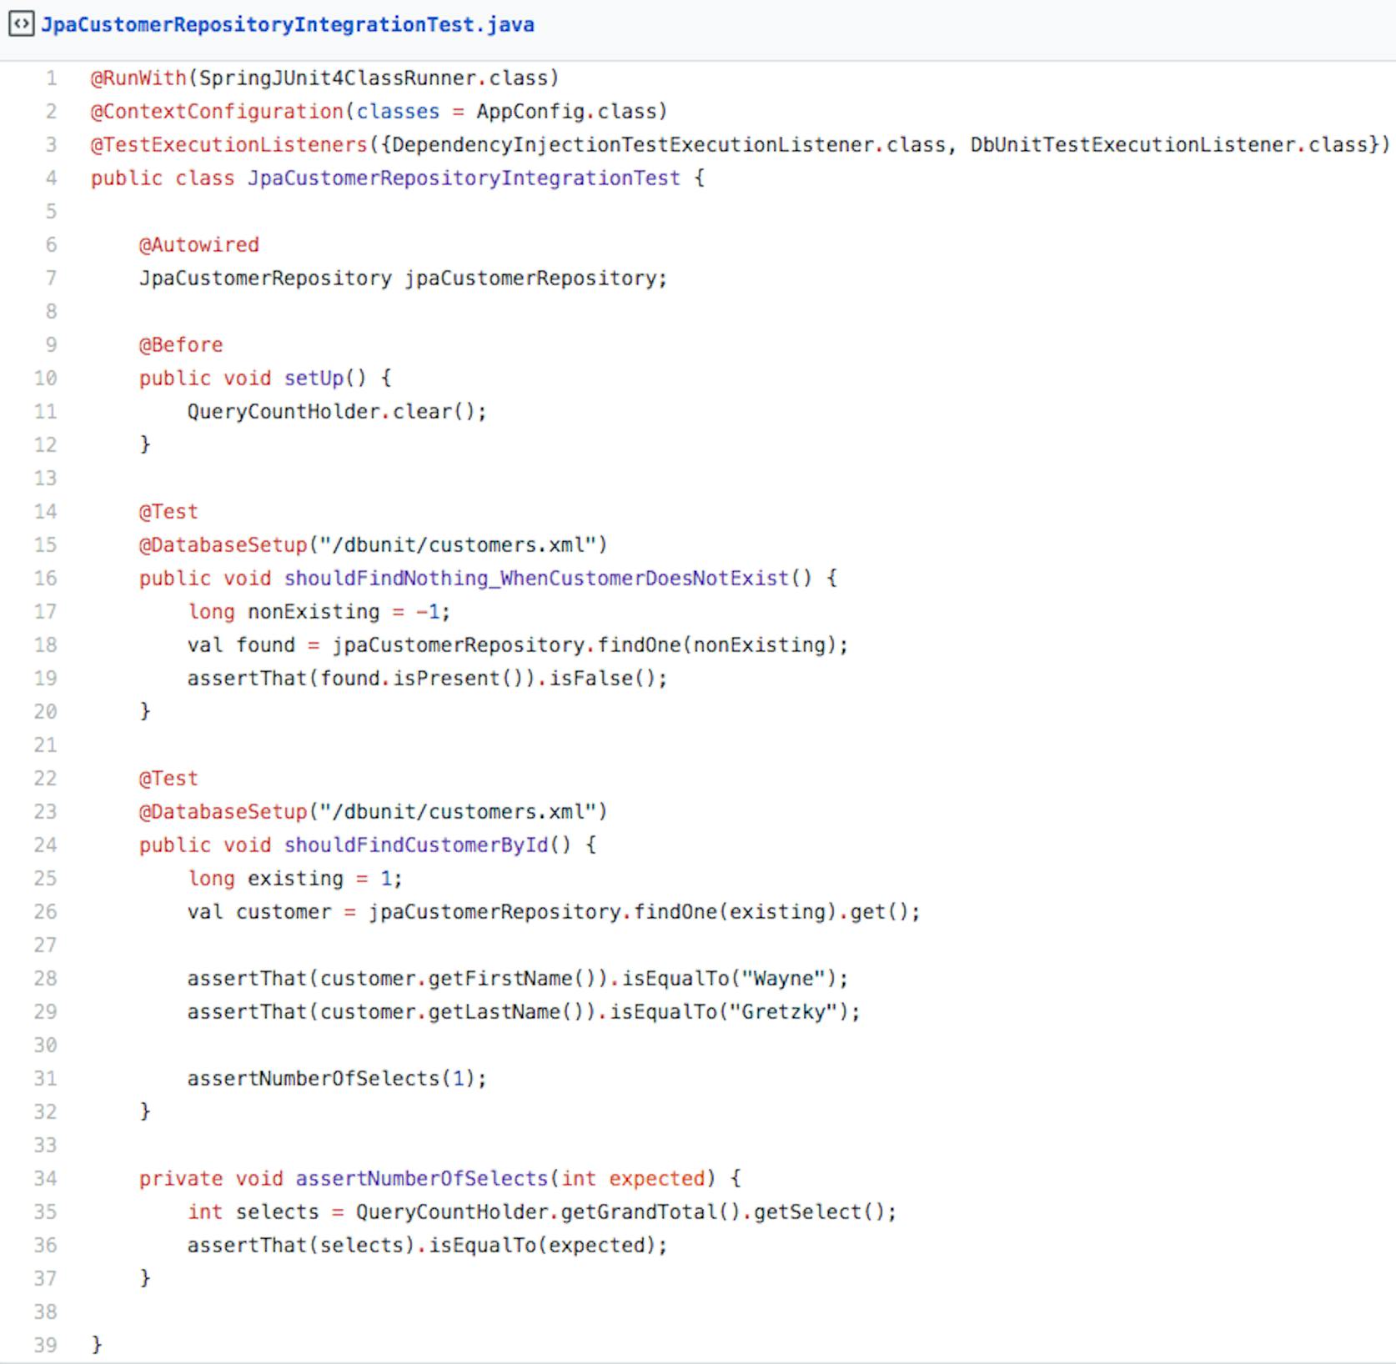
Task: Select line number 1
Action: coord(52,78)
